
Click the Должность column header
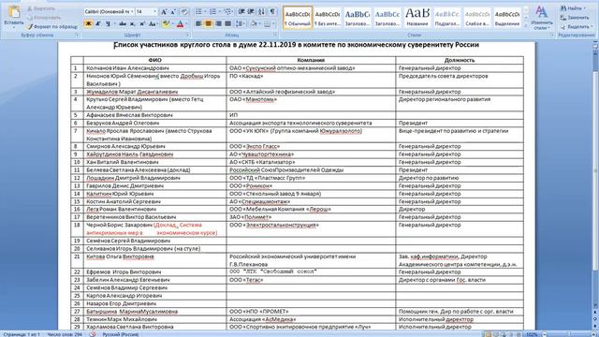pos(460,60)
